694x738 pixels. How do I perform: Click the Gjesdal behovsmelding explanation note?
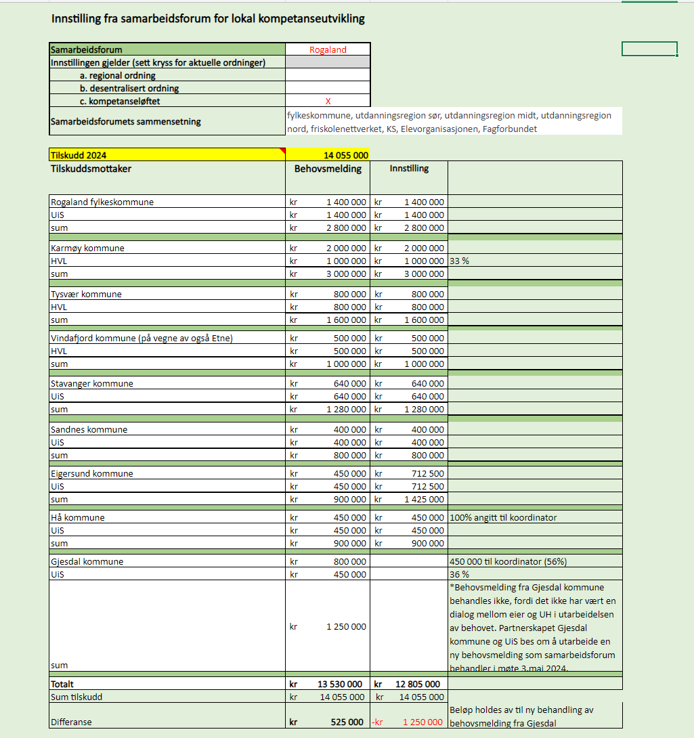(536, 626)
